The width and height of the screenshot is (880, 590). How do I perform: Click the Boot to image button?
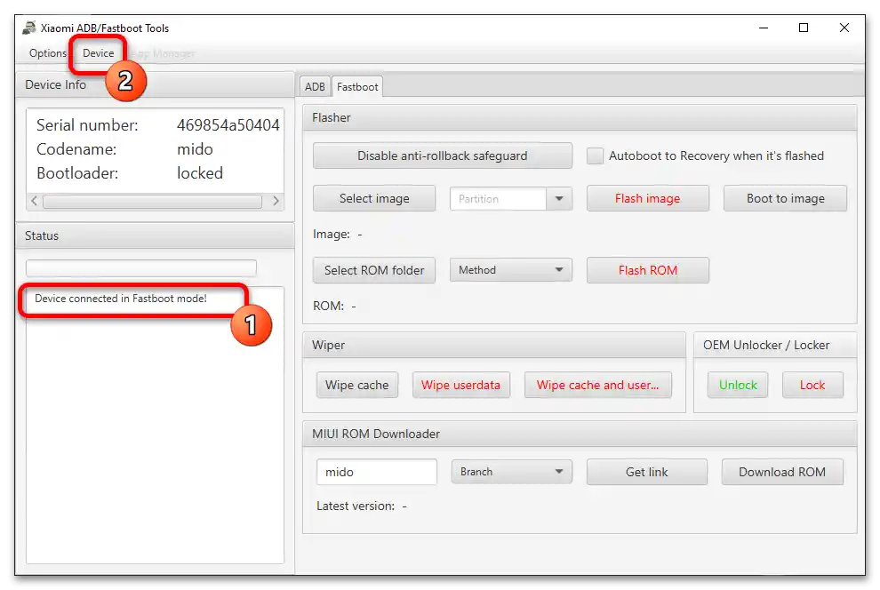coord(785,198)
